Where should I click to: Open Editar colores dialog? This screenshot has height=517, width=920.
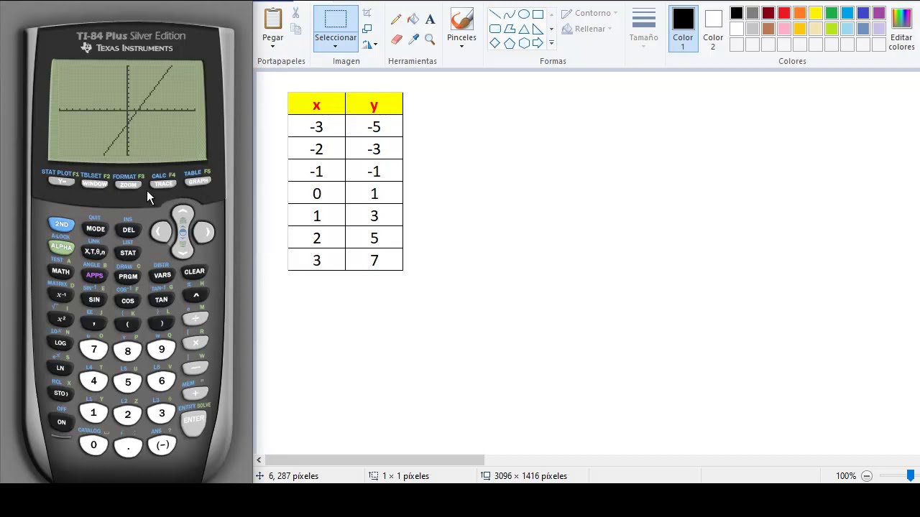pos(901,29)
